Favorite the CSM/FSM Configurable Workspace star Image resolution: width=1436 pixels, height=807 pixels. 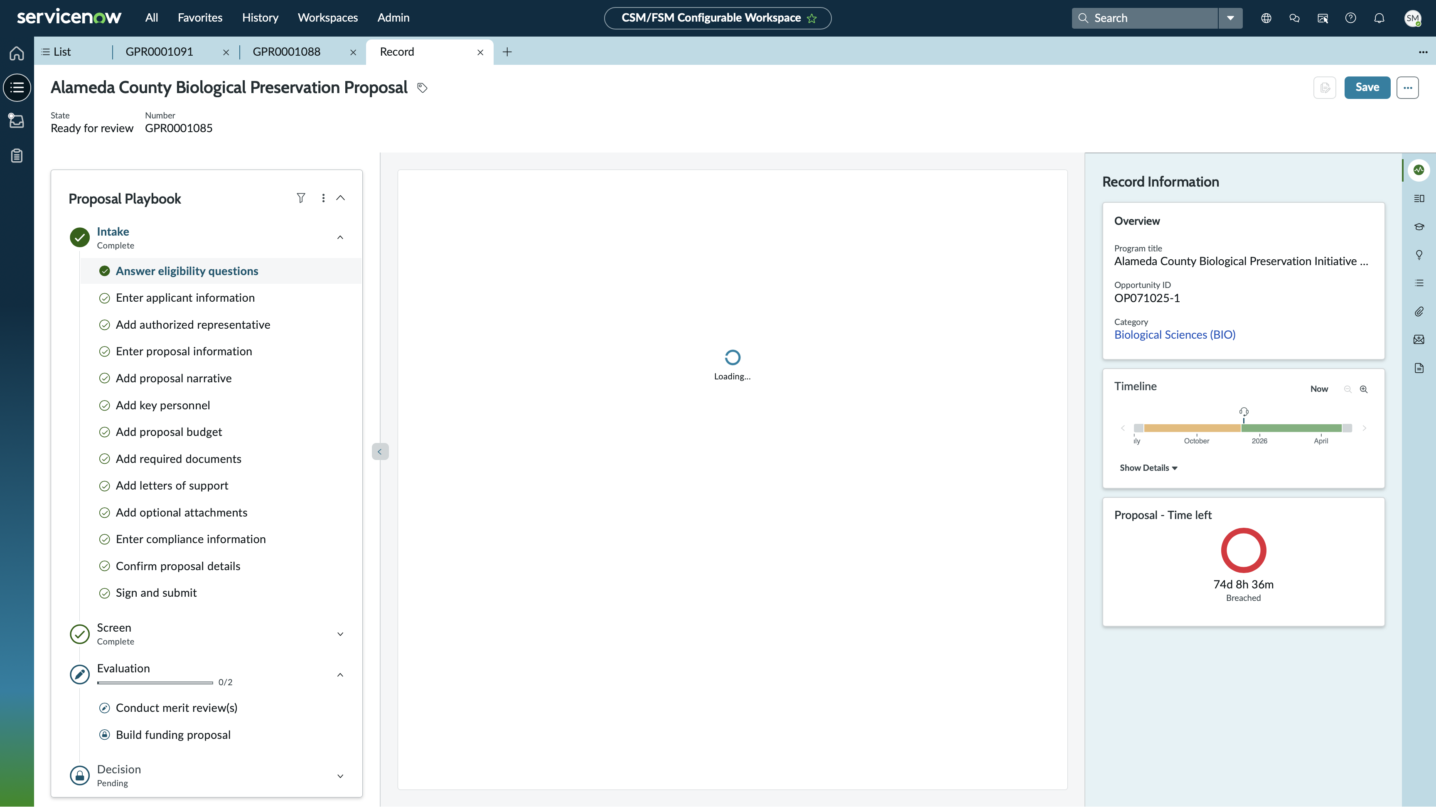pos(811,18)
